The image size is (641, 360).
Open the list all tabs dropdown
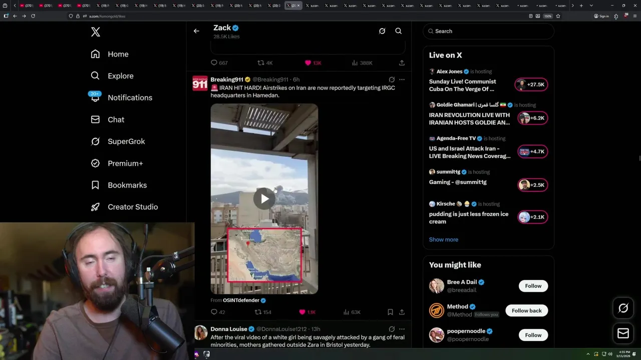click(x=591, y=5)
